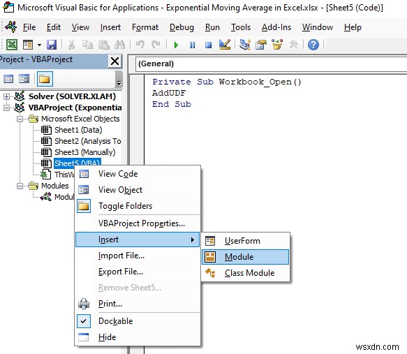Toggle the Dockable checkmark option
This screenshot has height=354, width=407.
point(138,321)
